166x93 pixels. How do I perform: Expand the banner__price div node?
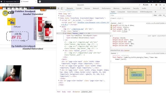click(64, 51)
